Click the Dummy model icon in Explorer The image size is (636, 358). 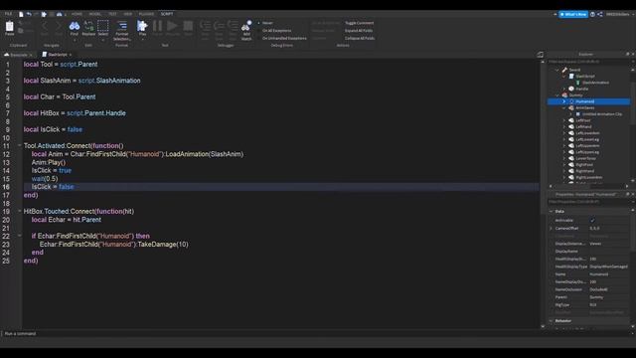[x=564, y=95]
